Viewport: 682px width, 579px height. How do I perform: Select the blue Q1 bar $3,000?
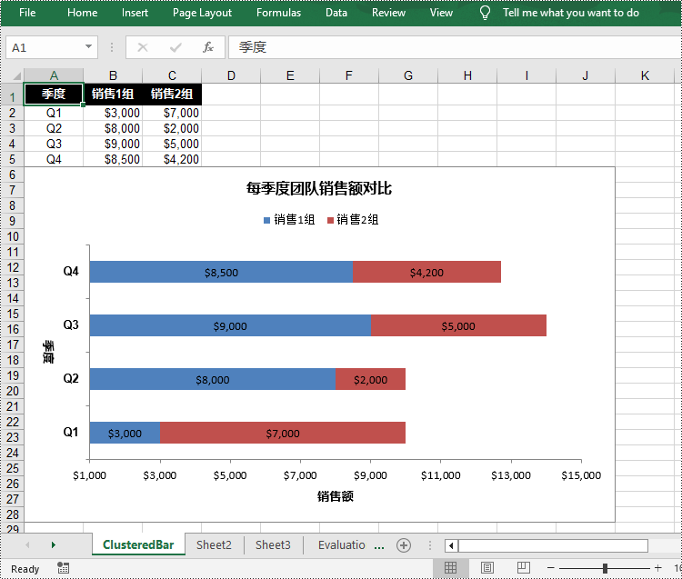pos(125,433)
